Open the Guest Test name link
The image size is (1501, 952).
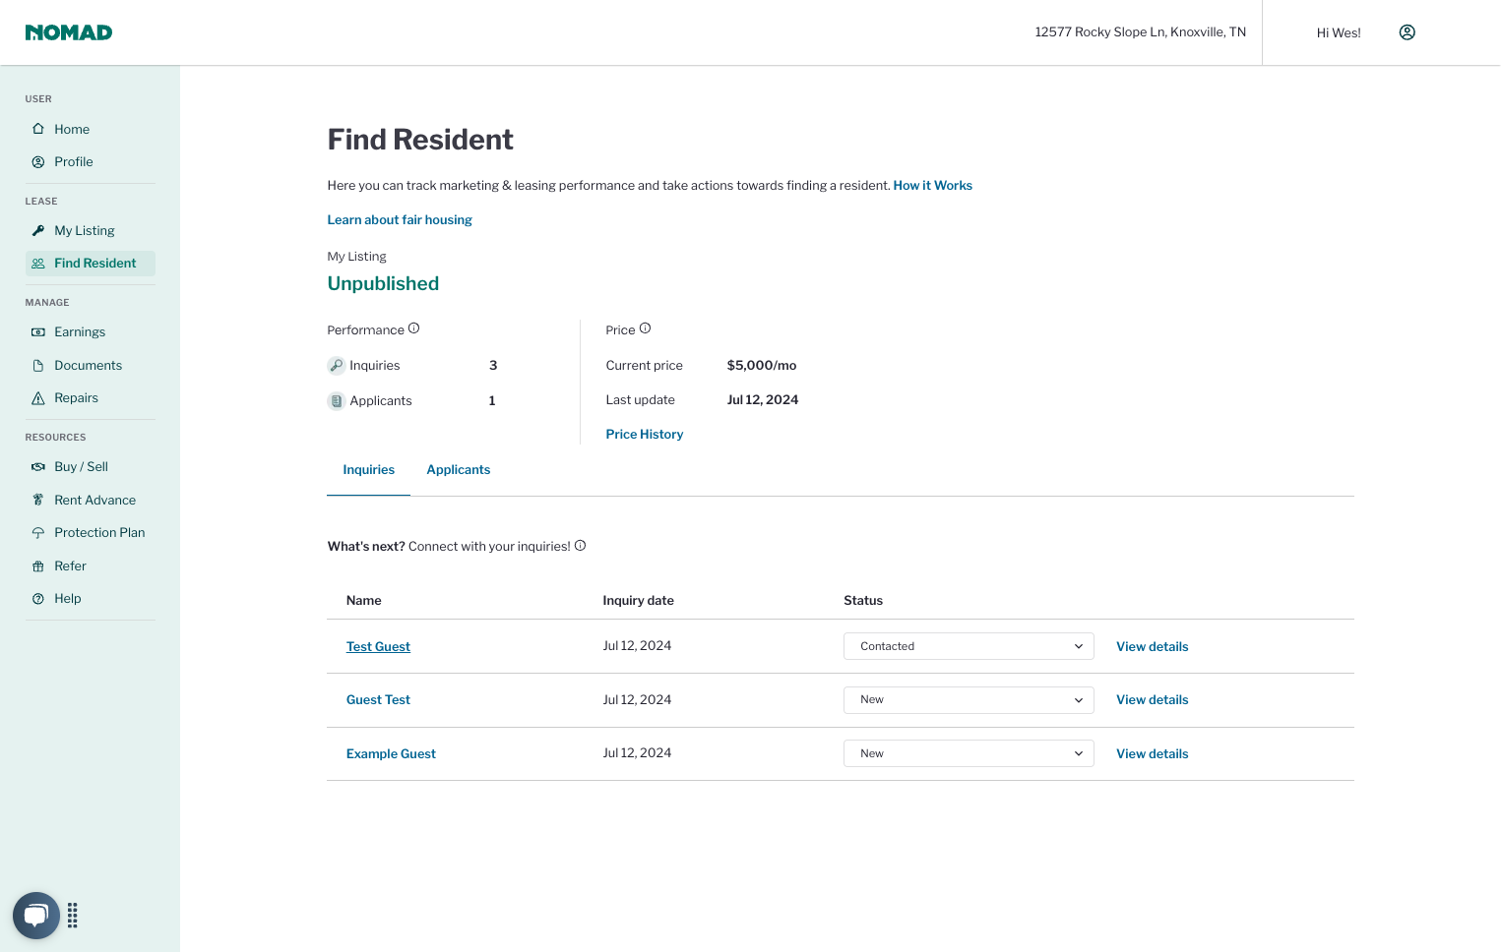378,700
